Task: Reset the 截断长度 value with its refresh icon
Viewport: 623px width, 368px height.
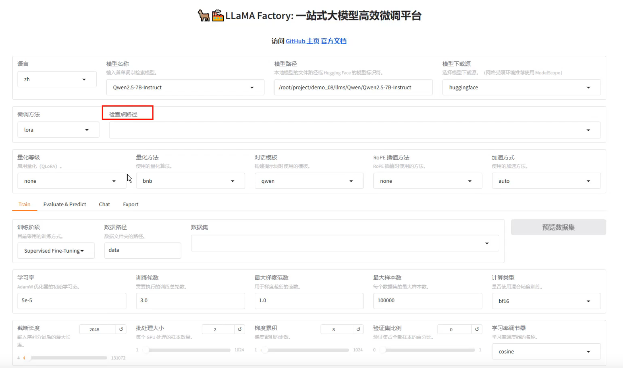Action: pyautogui.click(x=121, y=329)
